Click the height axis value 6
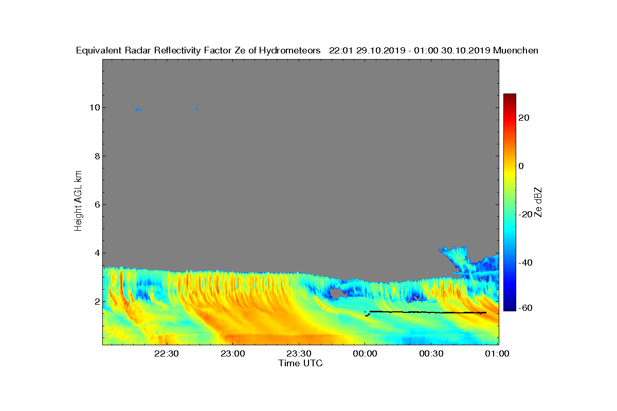This screenshot has width=617, height=411. point(97,204)
